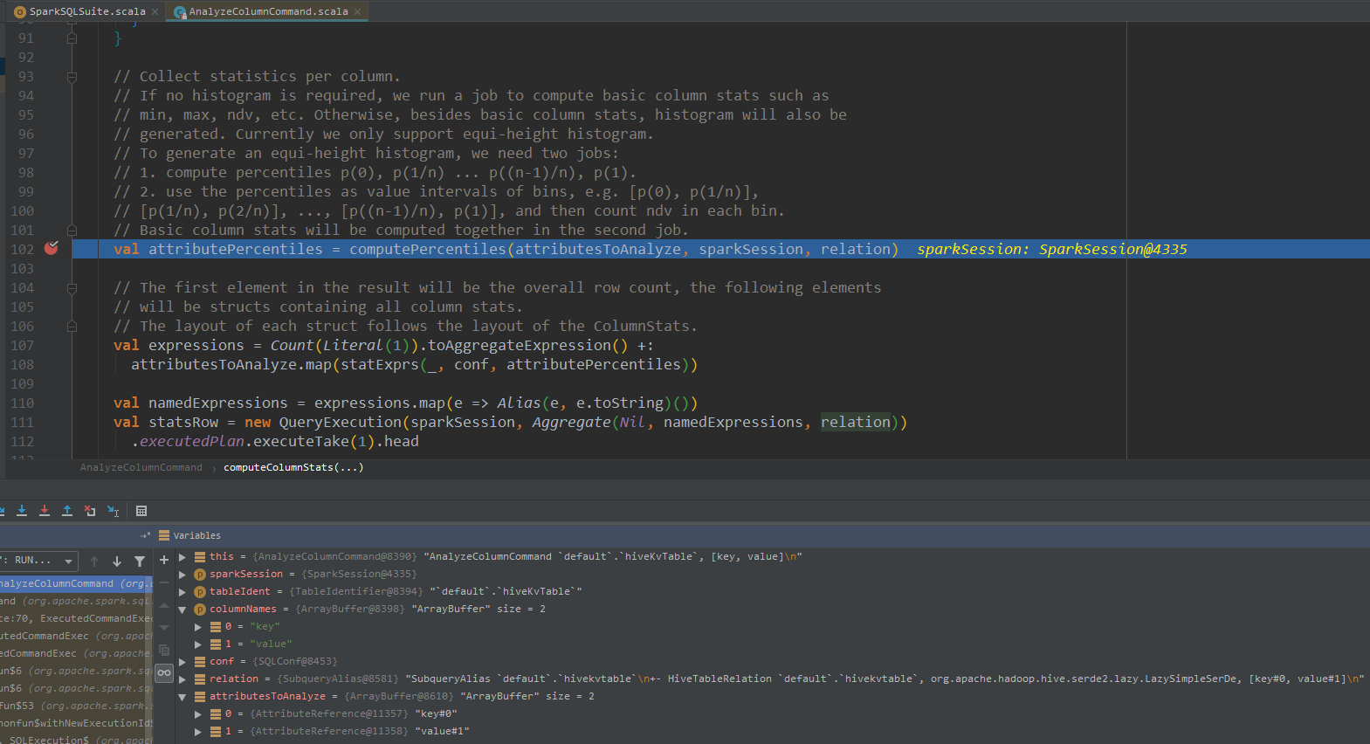1370x744 pixels.
Task: Collapse the columnNames variable node
Action: 182,610
